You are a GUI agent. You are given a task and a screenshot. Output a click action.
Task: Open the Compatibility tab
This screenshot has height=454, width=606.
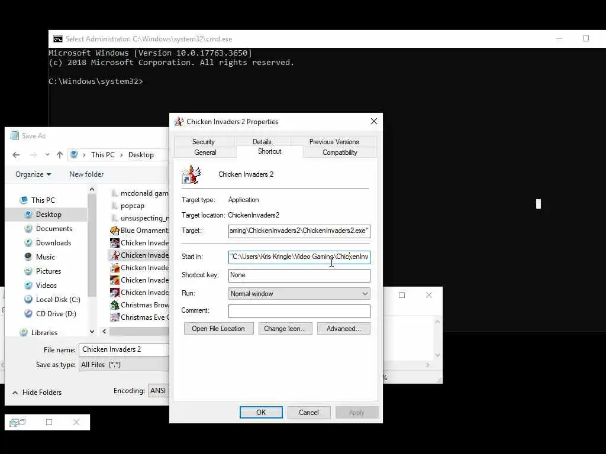[340, 153]
